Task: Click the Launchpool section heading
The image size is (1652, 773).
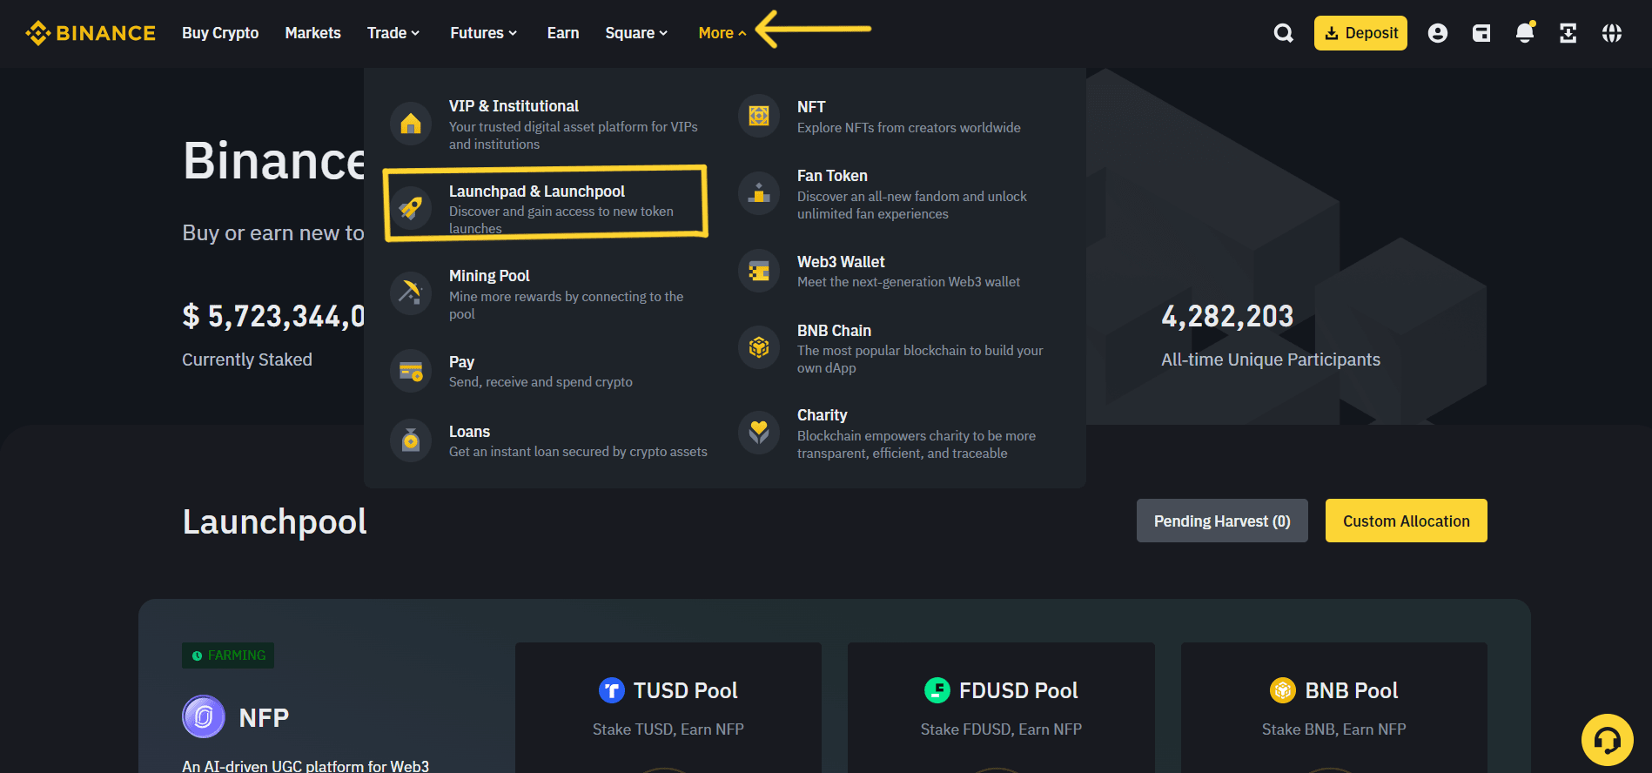Action: pos(274,522)
